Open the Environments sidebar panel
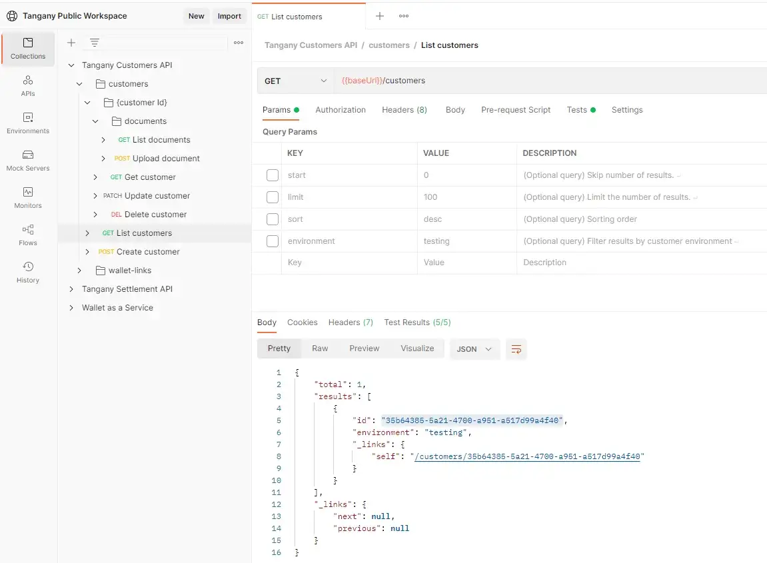This screenshot has width=767, height=563. point(28,123)
